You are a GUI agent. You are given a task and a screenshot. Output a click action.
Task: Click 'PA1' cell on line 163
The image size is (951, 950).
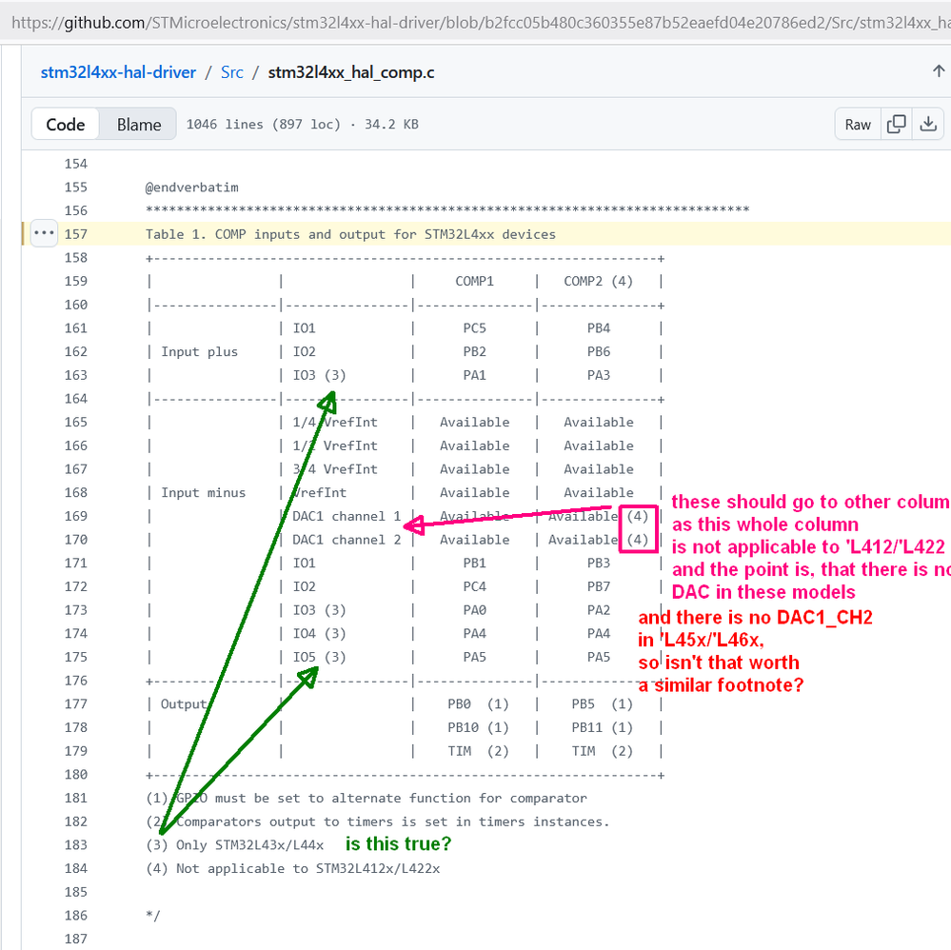click(474, 375)
